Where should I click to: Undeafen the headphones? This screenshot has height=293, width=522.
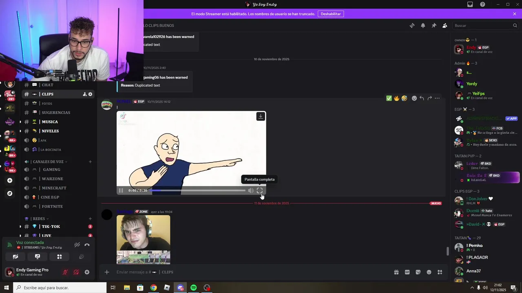point(76,272)
